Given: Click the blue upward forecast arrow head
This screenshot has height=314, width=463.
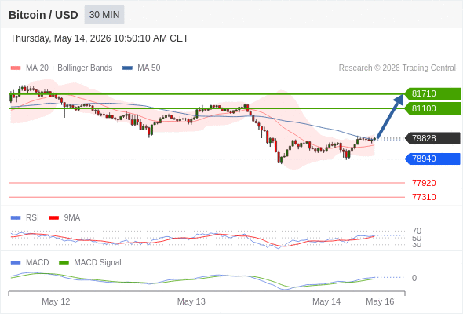Looking at the screenshot, I should click(399, 99).
